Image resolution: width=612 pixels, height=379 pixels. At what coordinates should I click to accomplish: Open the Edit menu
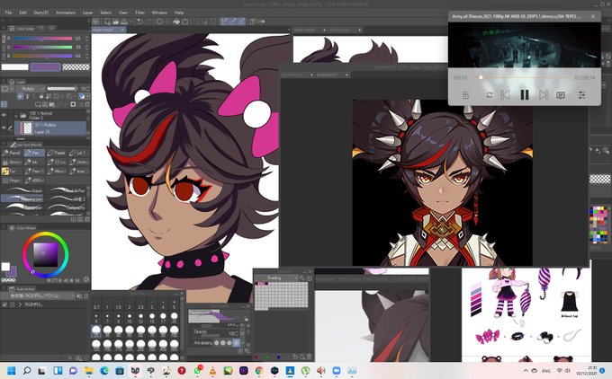click(x=23, y=13)
